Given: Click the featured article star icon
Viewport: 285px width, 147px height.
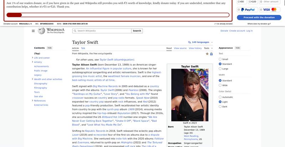Looking at the screenshot, I should [207, 54].
